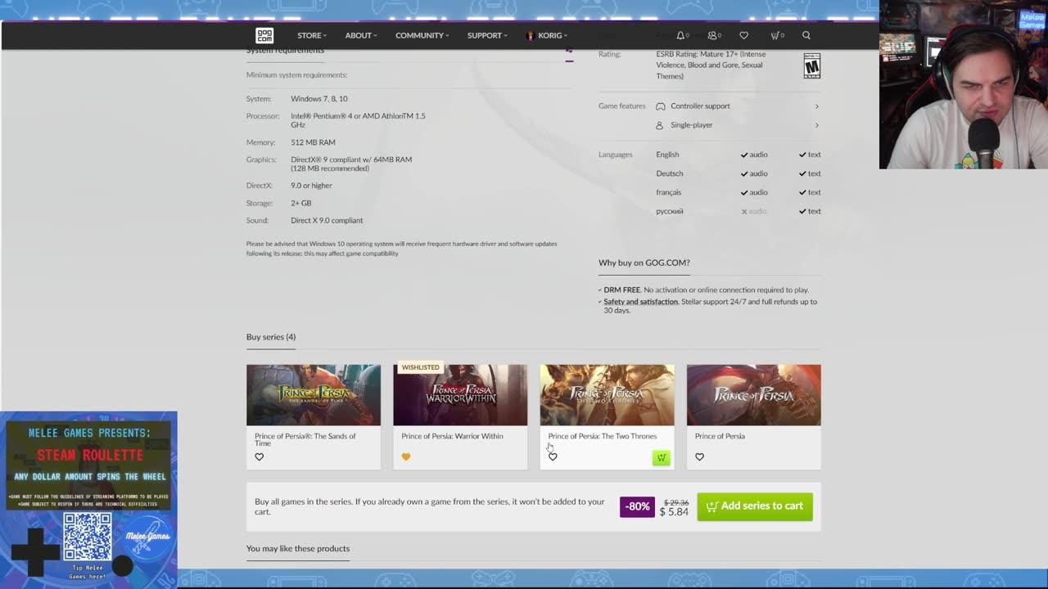Click the '9.0 or higher' DirectX value

pyautogui.click(x=311, y=186)
